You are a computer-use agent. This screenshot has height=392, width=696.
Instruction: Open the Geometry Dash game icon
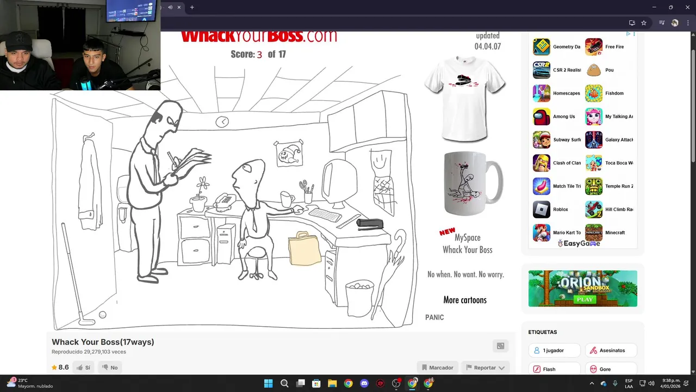[541, 47]
